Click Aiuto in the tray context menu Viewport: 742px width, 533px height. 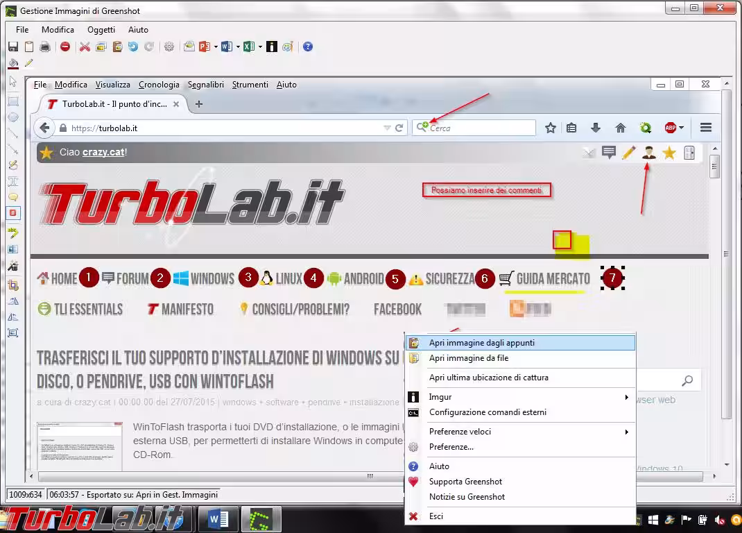click(x=520, y=466)
